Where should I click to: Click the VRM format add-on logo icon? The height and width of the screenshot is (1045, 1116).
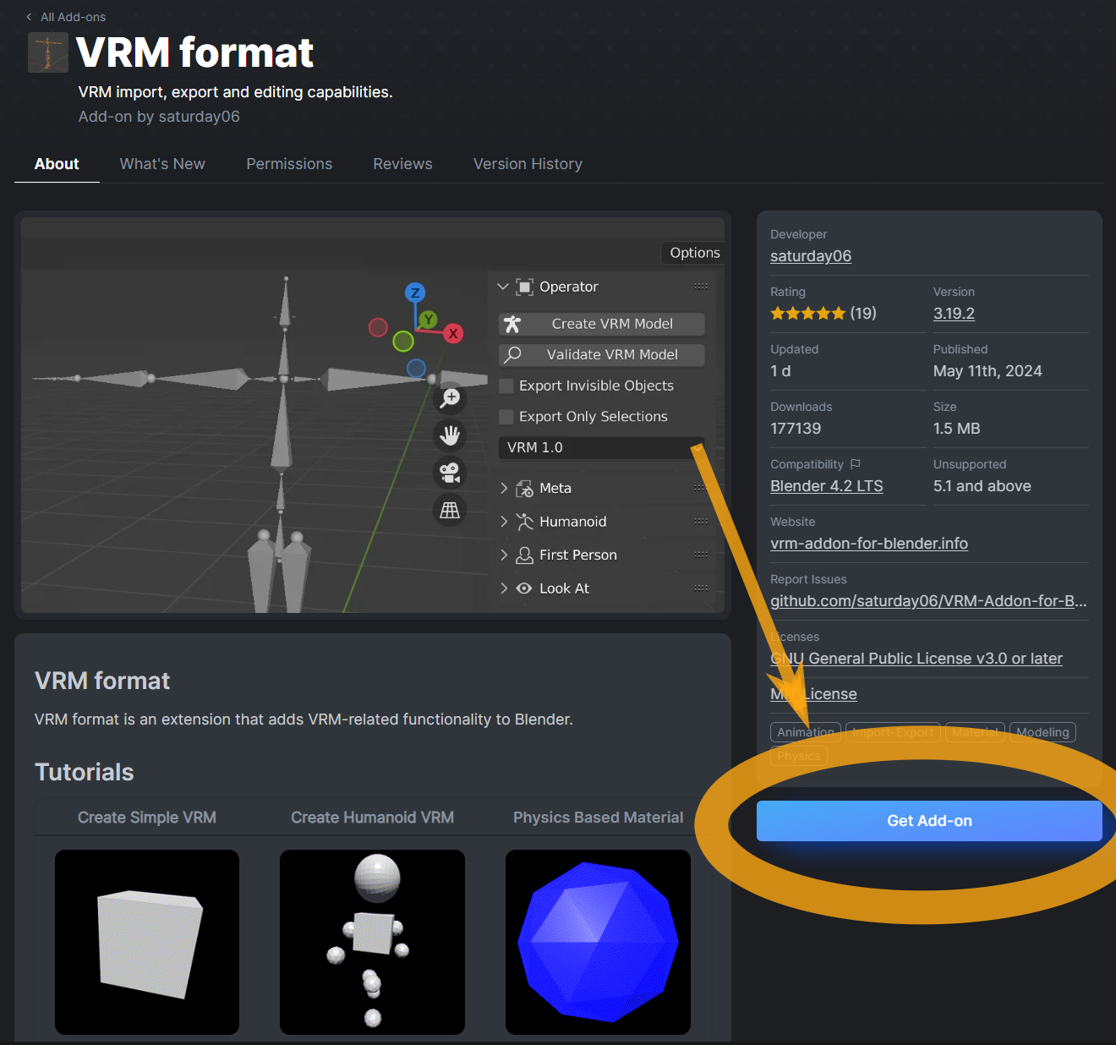click(48, 52)
